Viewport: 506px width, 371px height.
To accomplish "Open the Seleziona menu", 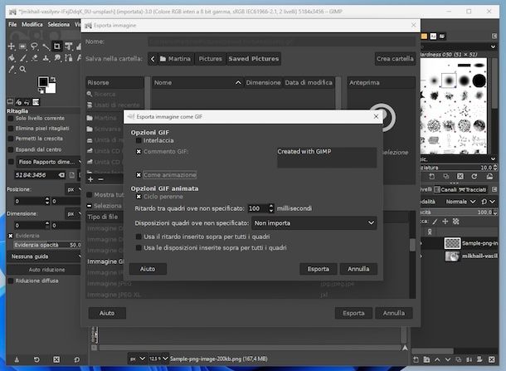I will pyautogui.click(x=58, y=25).
